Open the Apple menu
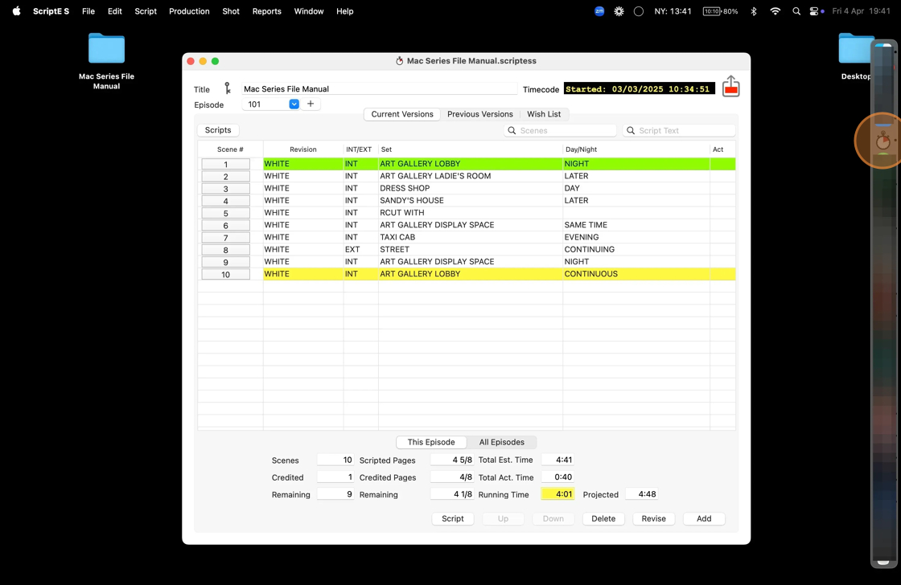This screenshot has height=585, width=901. [x=16, y=11]
